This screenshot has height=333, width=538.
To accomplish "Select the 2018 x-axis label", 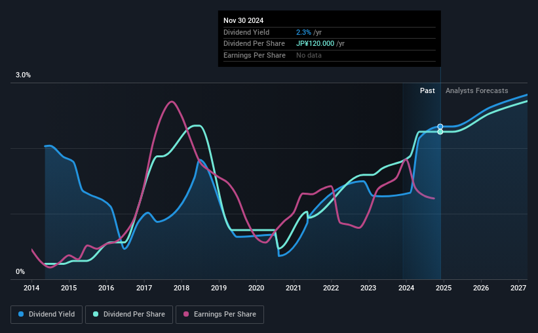I will tap(182, 288).
